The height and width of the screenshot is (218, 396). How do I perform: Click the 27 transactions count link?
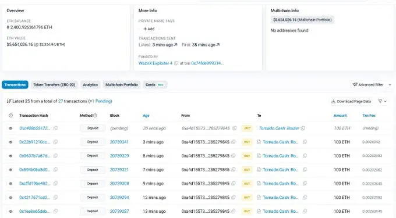pyautogui.click(x=61, y=101)
